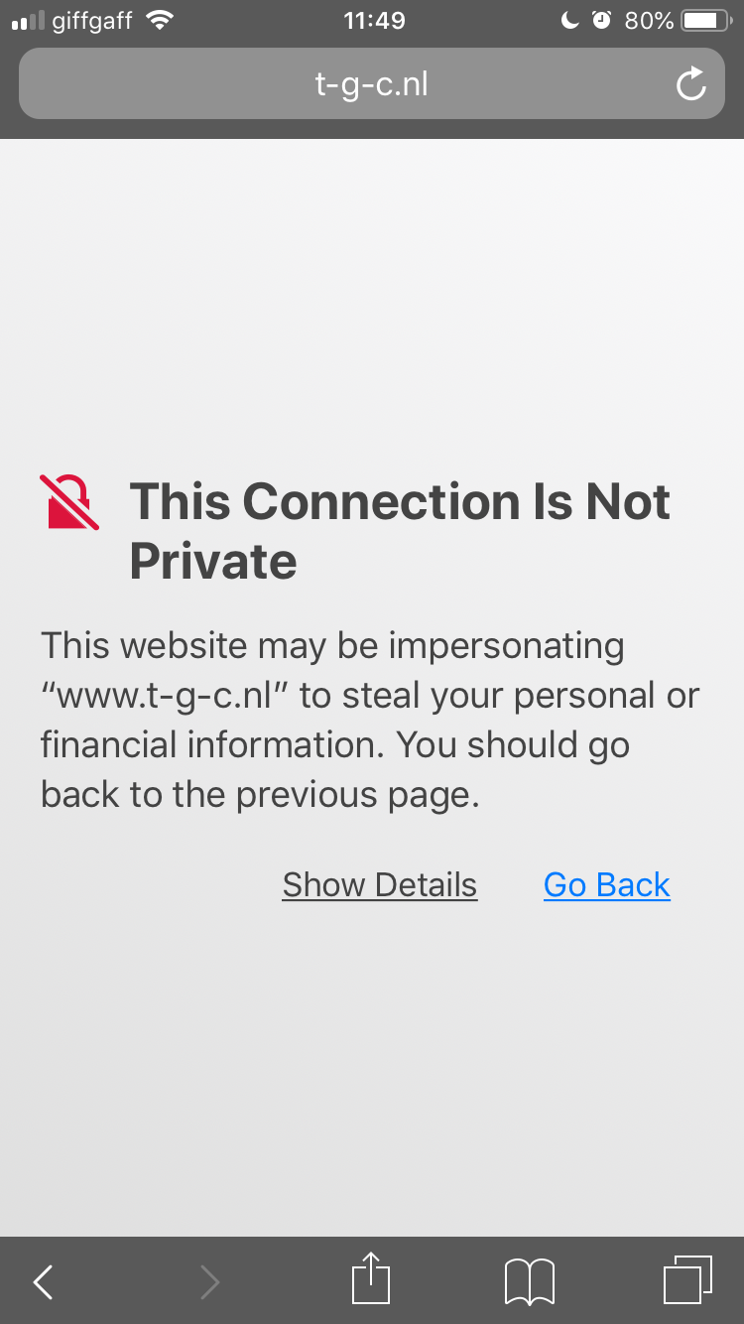Tap the cellular signal bars
This screenshot has height=1324, width=744.
tap(29, 21)
